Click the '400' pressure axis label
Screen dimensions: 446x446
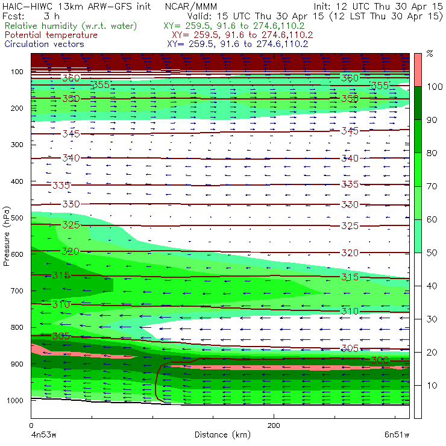pyautogui.click(x=17, y=181)
